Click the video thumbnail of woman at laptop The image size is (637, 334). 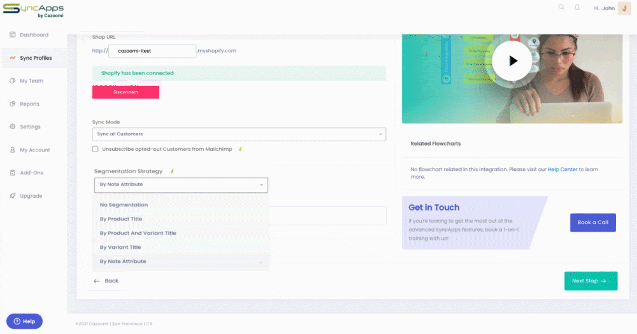512,79
